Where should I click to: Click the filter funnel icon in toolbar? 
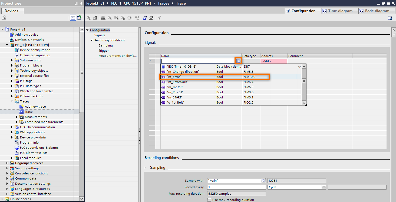coord(159,18)
